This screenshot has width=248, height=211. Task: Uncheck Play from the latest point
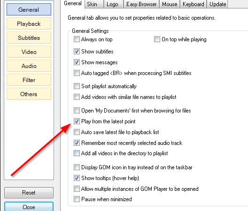coord(77,121)
